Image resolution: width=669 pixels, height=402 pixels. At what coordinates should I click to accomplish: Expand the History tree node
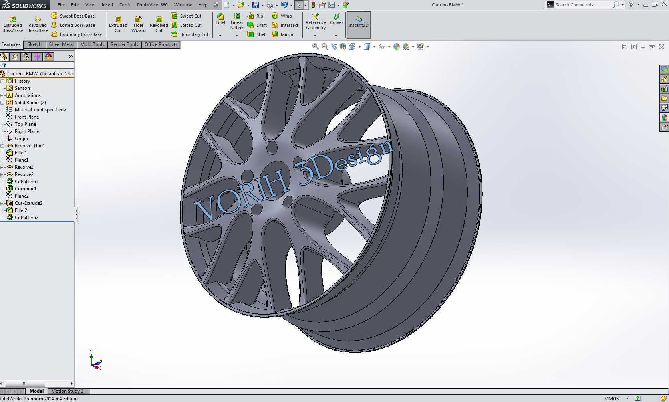pyautogui.click(x=2, y=81)
